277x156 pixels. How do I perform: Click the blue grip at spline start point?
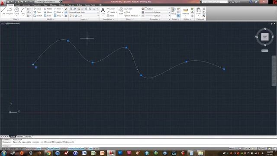[x=33, y=65]
